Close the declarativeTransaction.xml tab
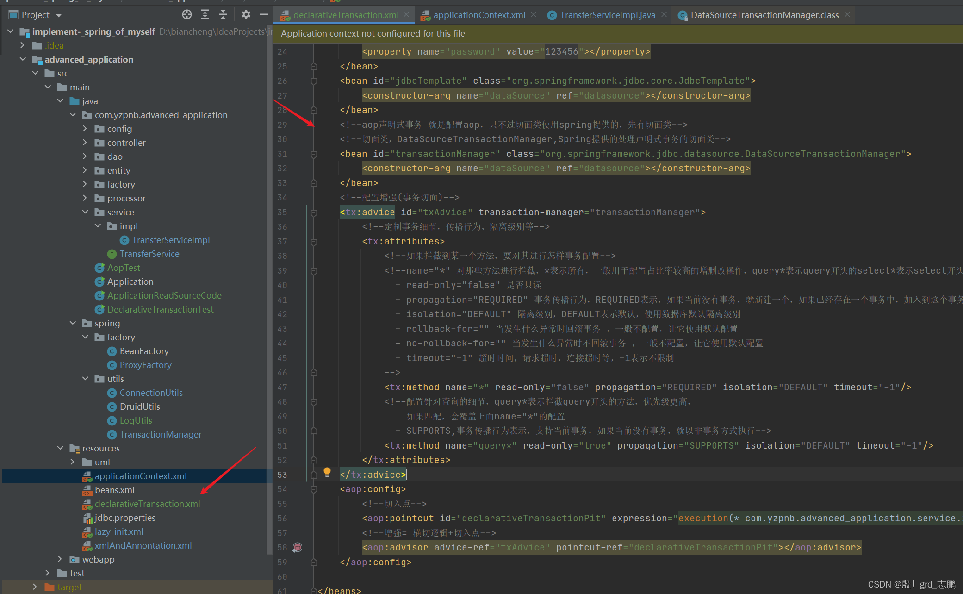 tap(407, 15)
